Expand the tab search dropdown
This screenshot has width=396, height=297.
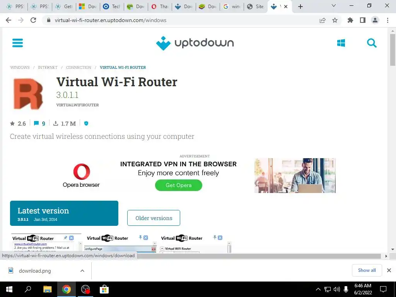(x=334, y=5)
